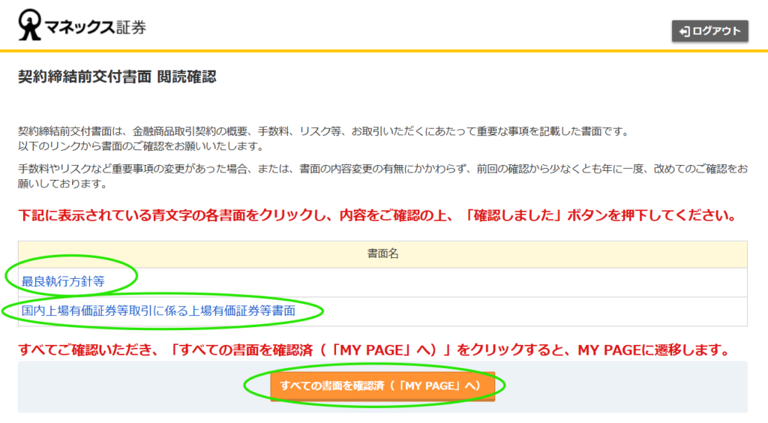Click empty space right of the 国内上場有価証券等 link
The height and width of the screenshot is (423, 768).
pyautogui.click(x=525, y=311)
